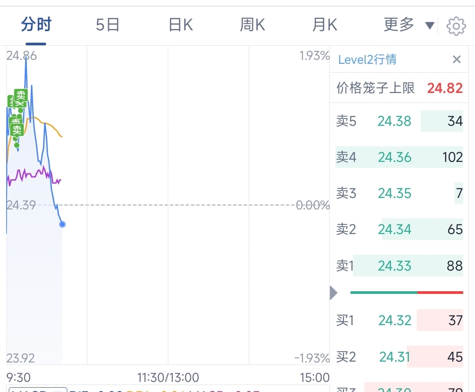Tap the 卖1 price 24.33 row
The height and width of the screenshot is (392, 475).
coord(399,266)
